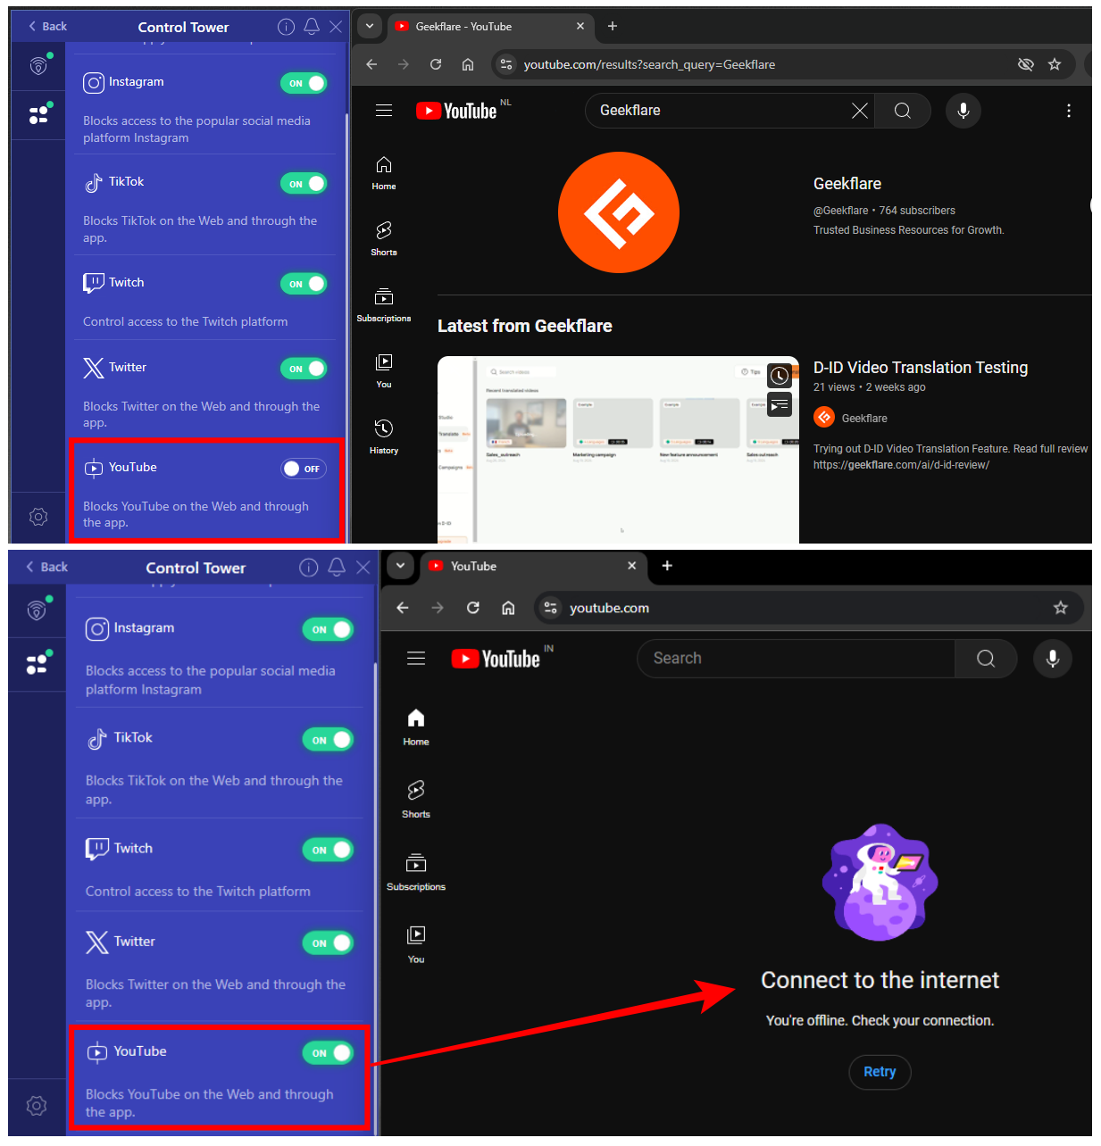This screenshot has height=1146, width=1101.
Task: Bookmark the offline youtube.com page with star
Action: click(x=1061, y=608)
